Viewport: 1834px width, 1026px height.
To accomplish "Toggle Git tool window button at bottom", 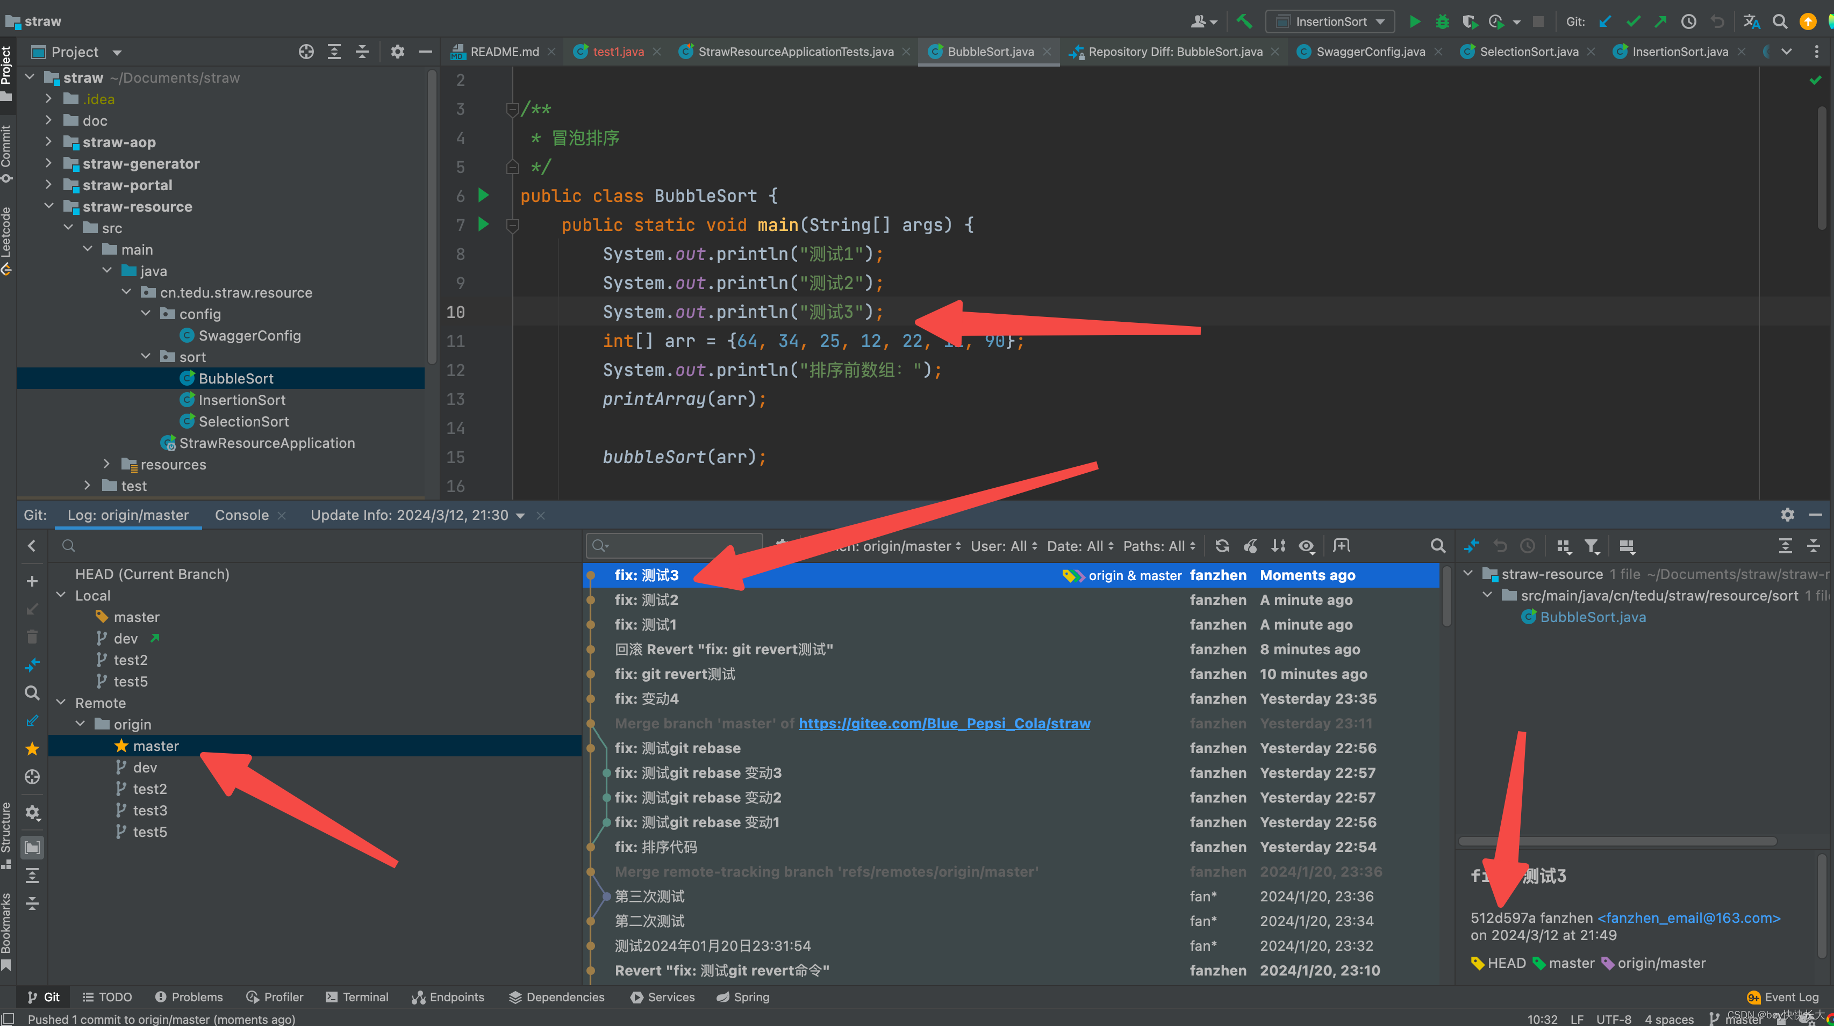I will point(44,997).
